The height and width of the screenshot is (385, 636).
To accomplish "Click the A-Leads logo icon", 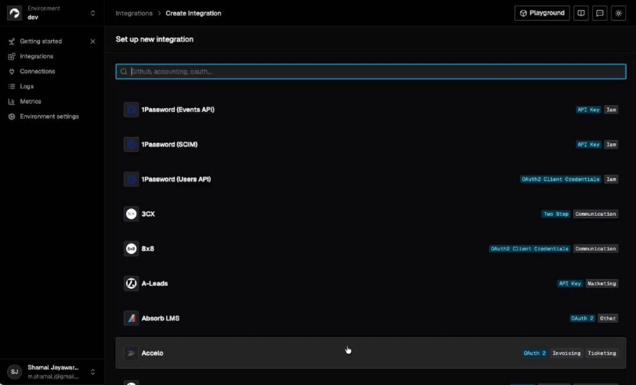I will point(131,283).
